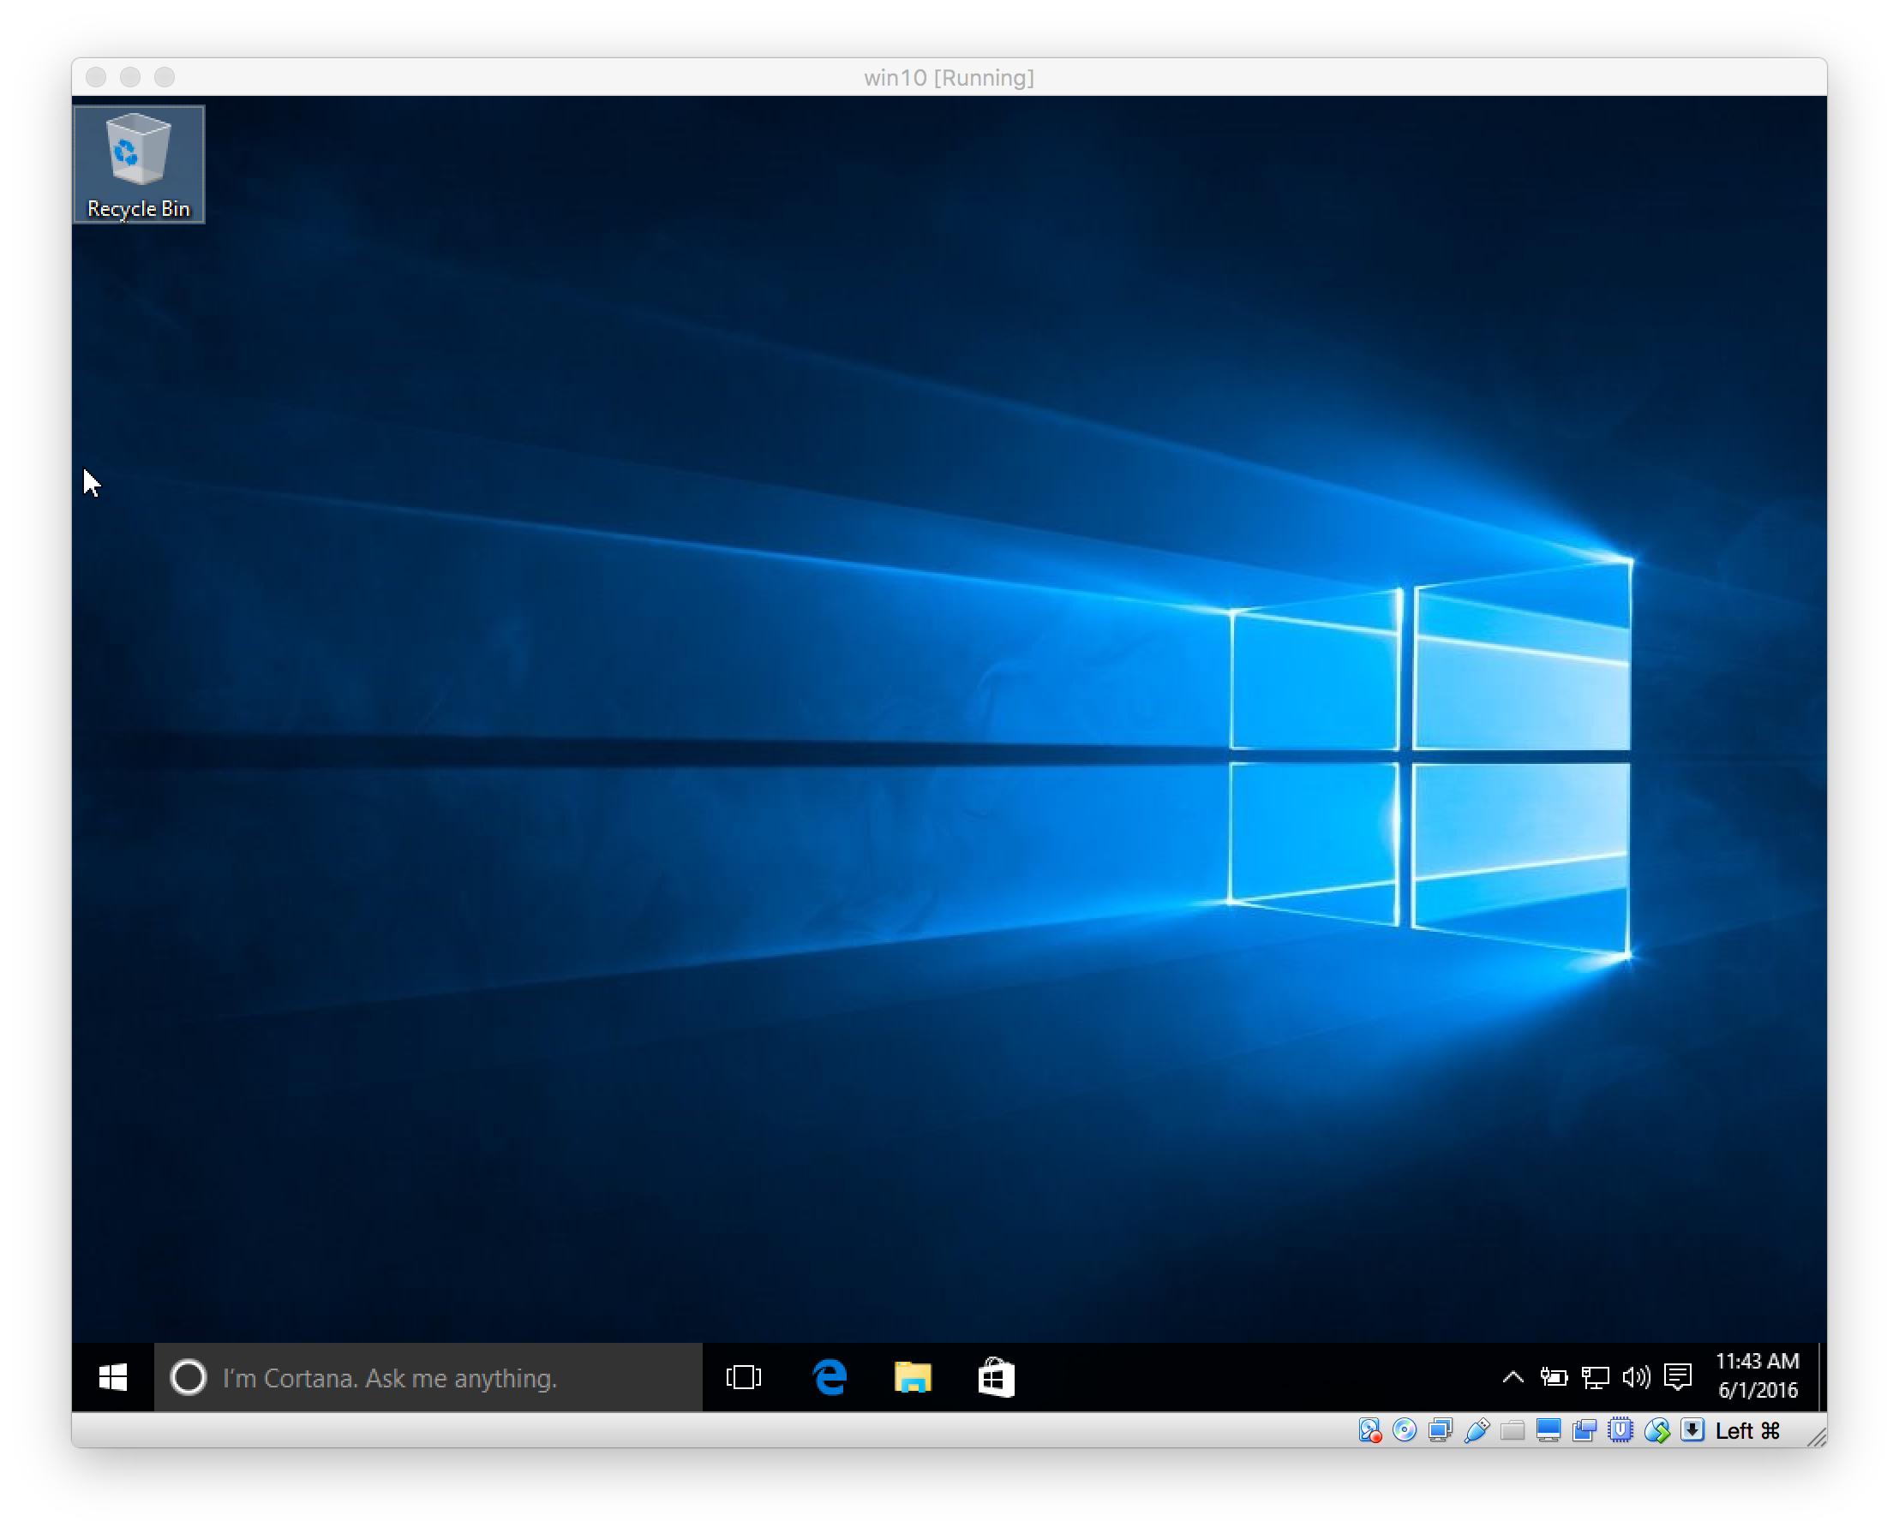
Task: Click VirtualBox CPU virtualization chip indicator
Action: 1620,1429
